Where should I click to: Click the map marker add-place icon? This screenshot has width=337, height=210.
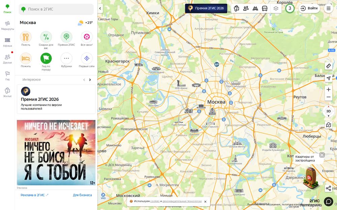pyautogui.click(x=328, y=125)
